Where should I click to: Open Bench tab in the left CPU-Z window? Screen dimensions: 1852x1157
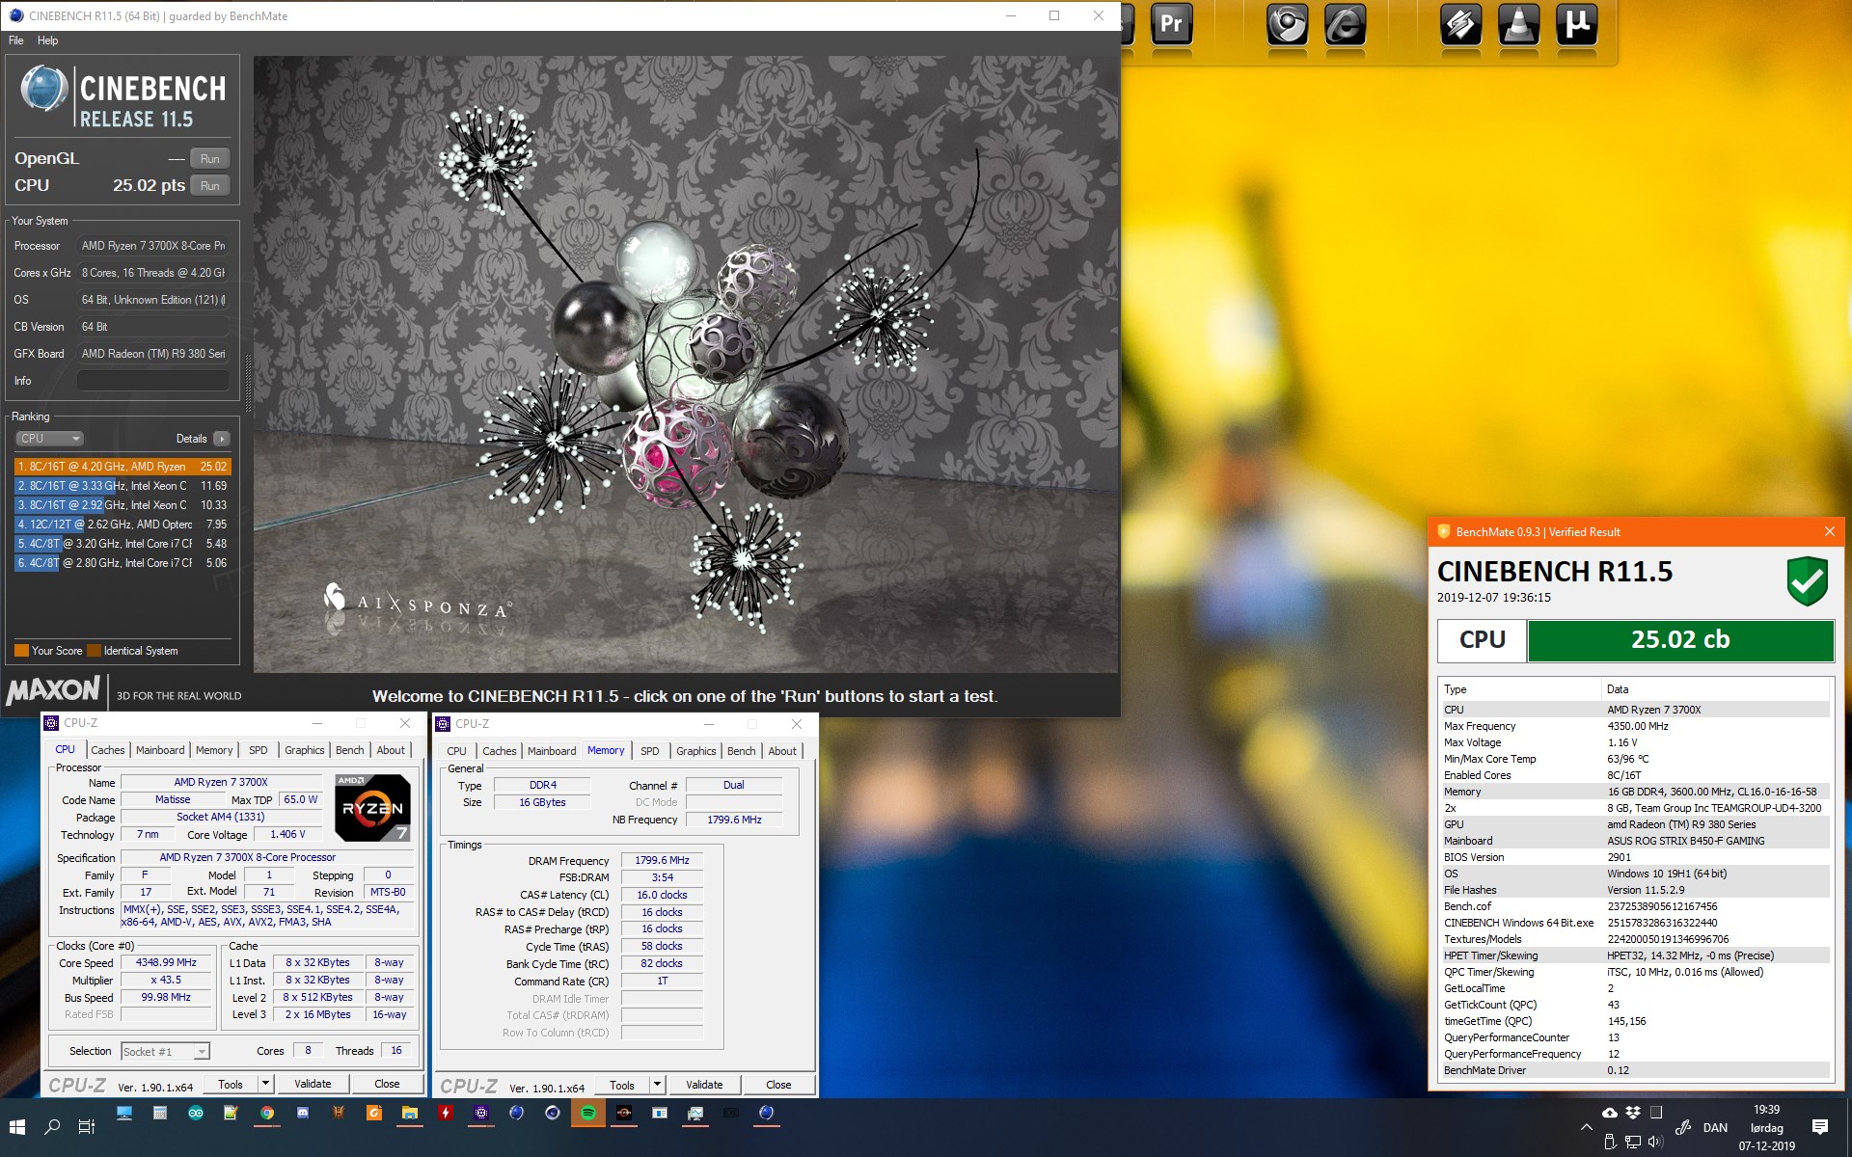coord(350,750)
